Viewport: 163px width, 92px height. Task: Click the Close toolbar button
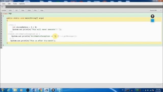[x=42, y=10]
